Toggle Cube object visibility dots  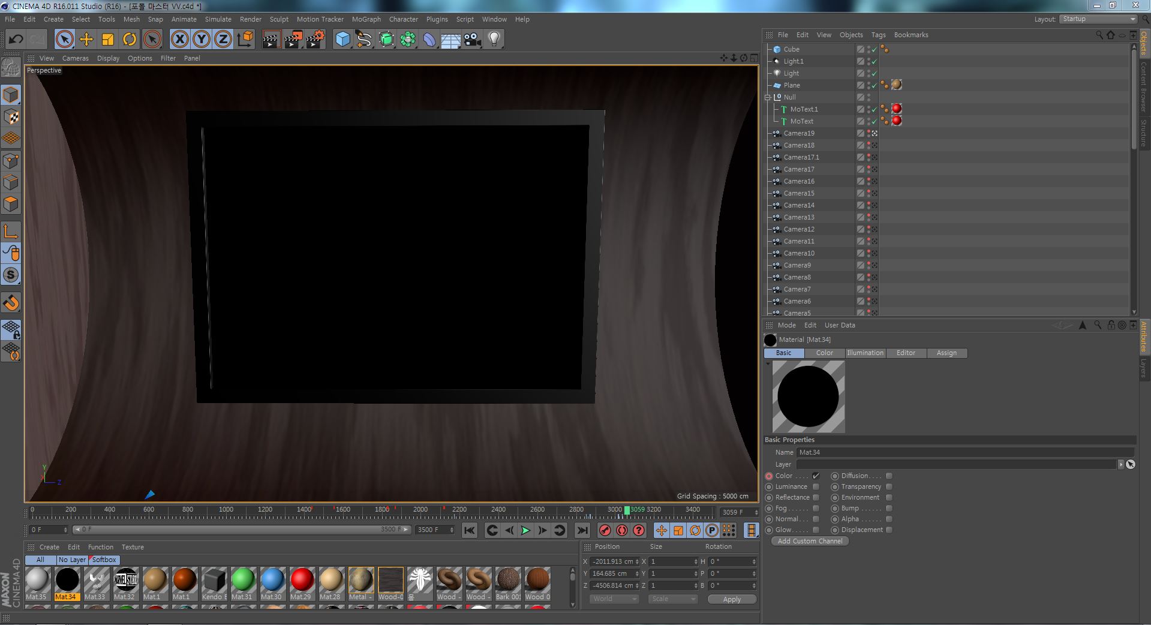[x=868, y=49]
